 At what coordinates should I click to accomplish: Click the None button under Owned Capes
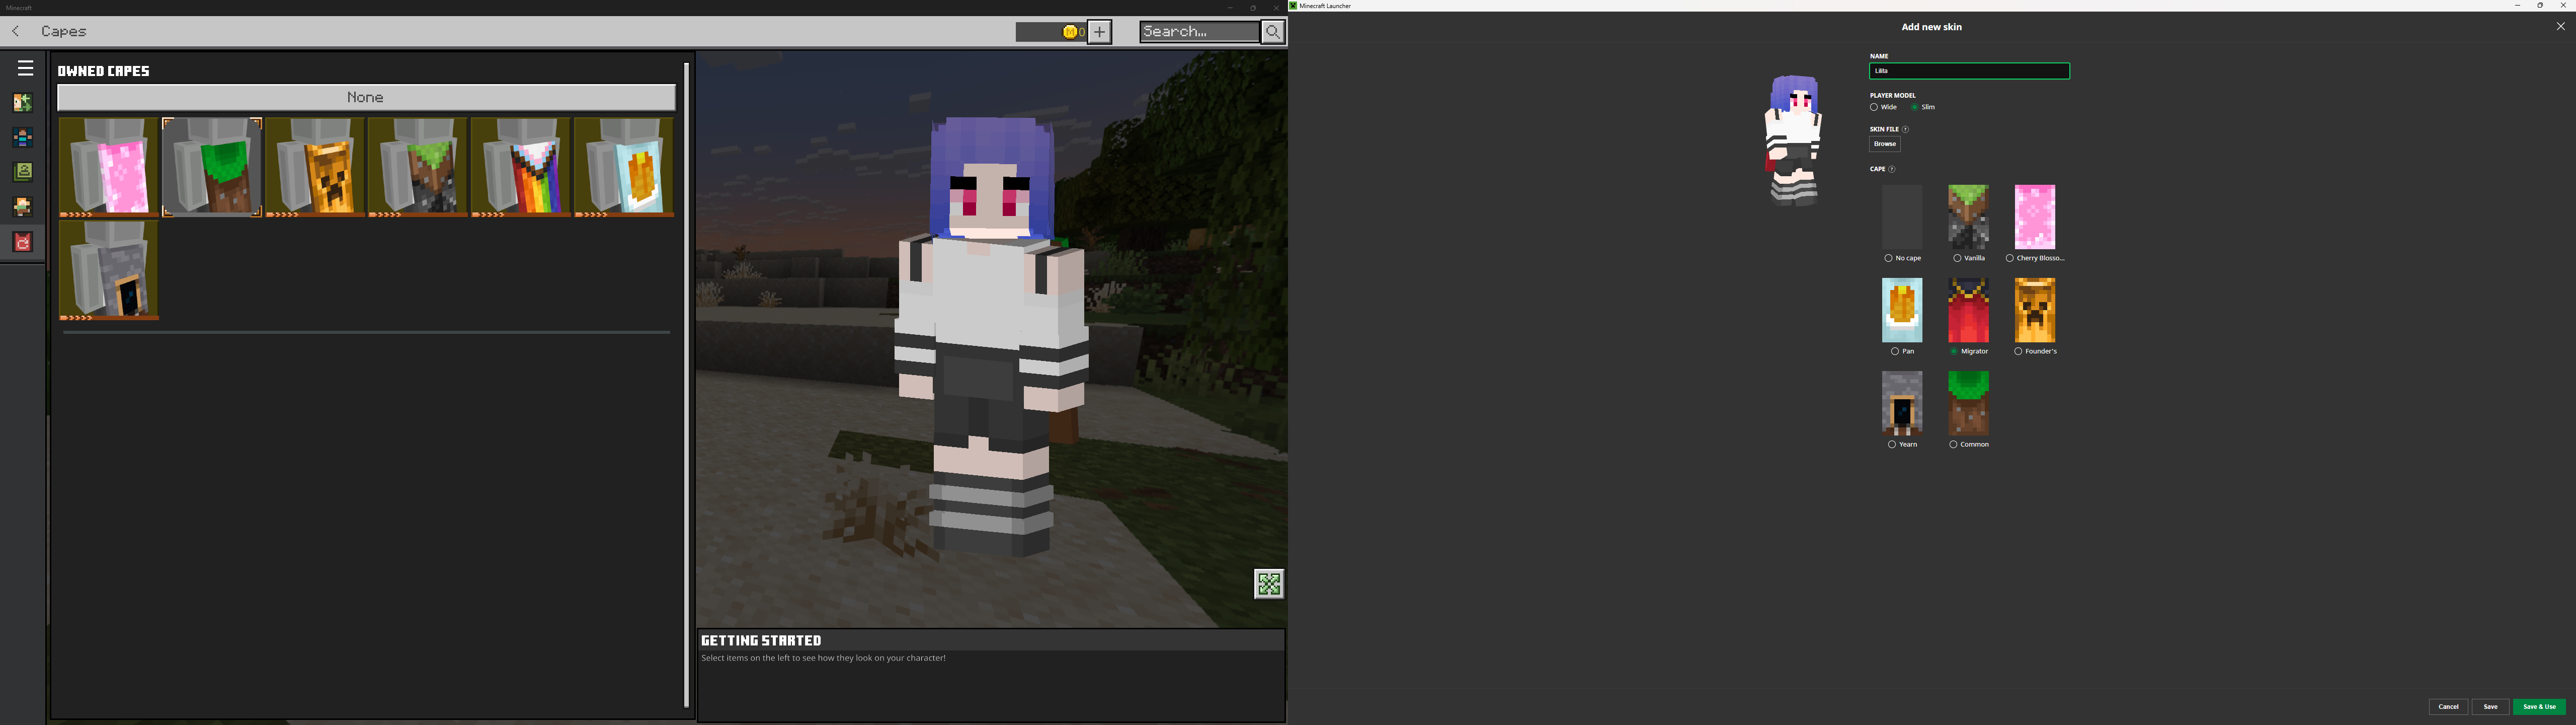coord(366,97)
